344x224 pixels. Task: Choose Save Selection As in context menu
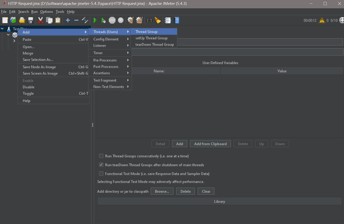[53, 60]
